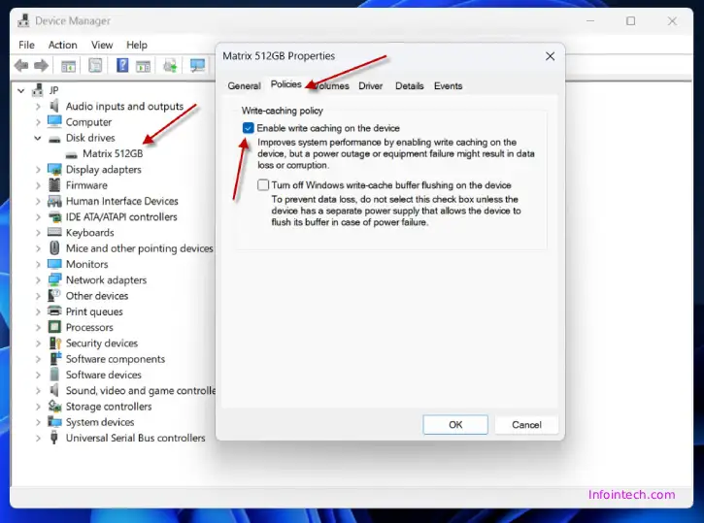704x523 pixels.
Task: Select the Software components entry
Action: point(116,359)
